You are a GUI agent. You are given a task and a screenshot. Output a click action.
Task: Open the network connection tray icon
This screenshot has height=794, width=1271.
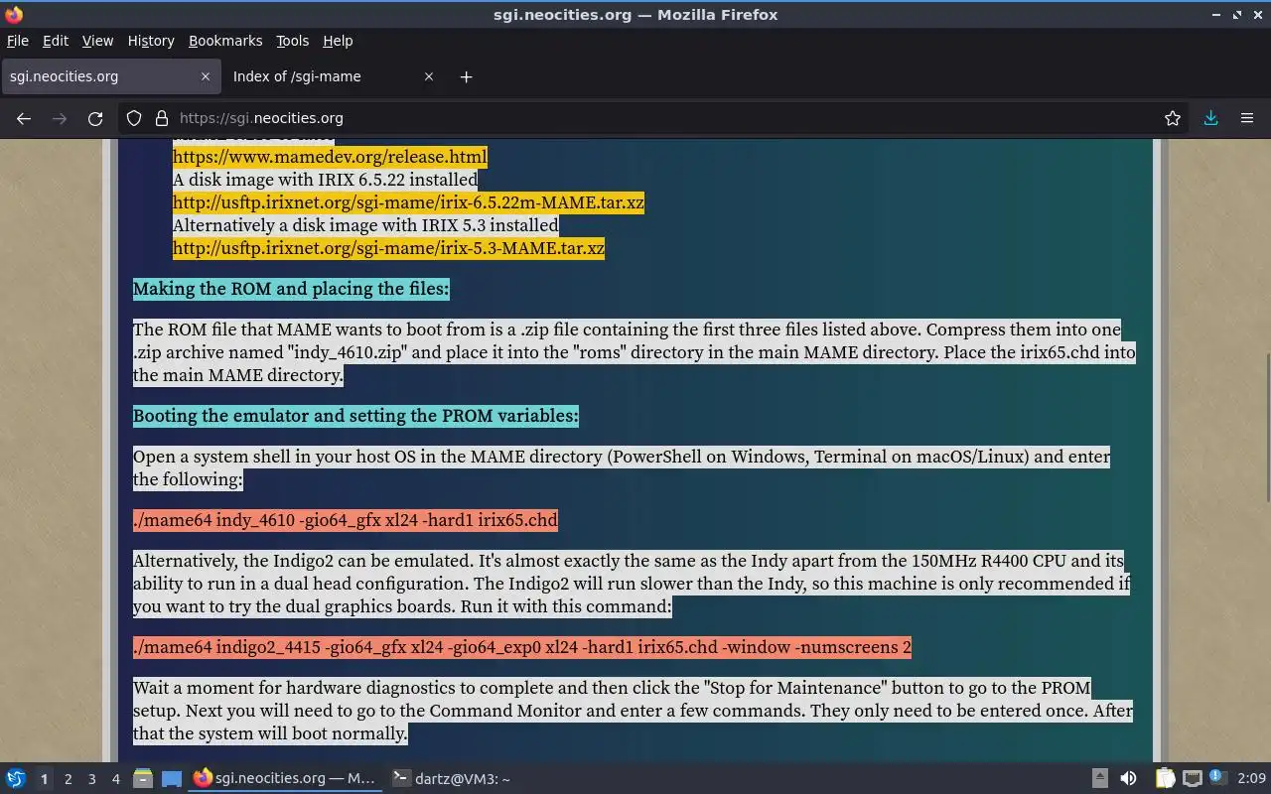tap(1192, 779)
